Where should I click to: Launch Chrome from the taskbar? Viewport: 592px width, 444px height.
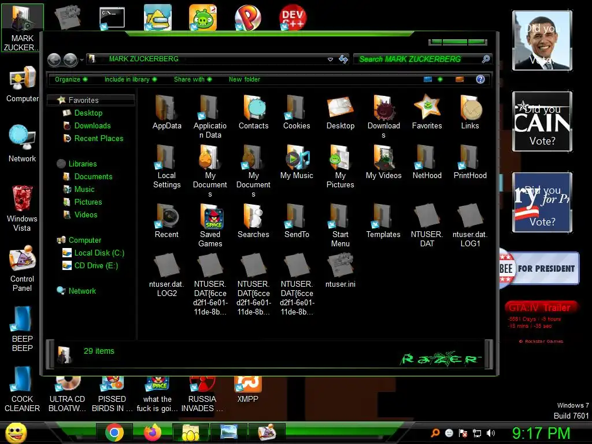pos(114,432)
